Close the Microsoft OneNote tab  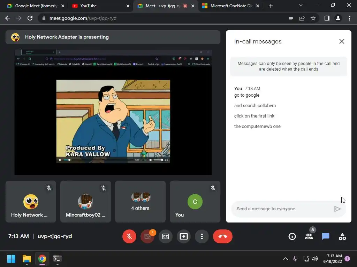coord(258,6)
